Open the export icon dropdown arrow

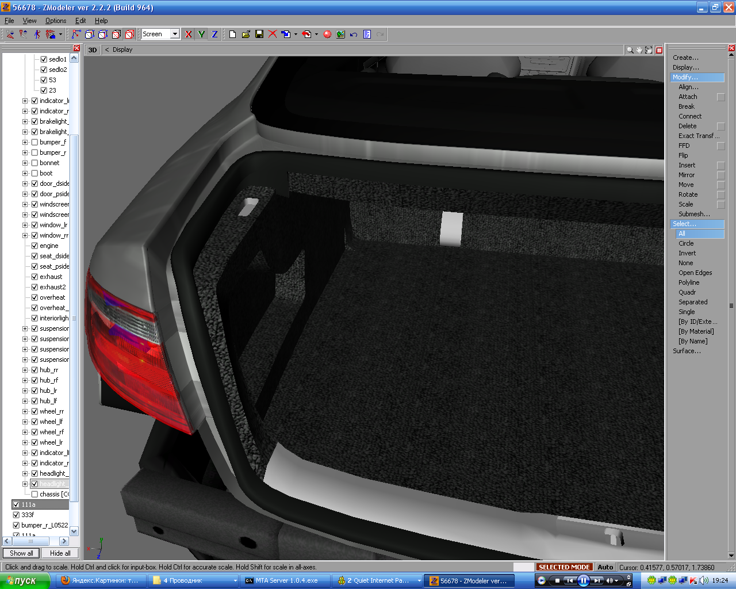click(x=316, y=35)
